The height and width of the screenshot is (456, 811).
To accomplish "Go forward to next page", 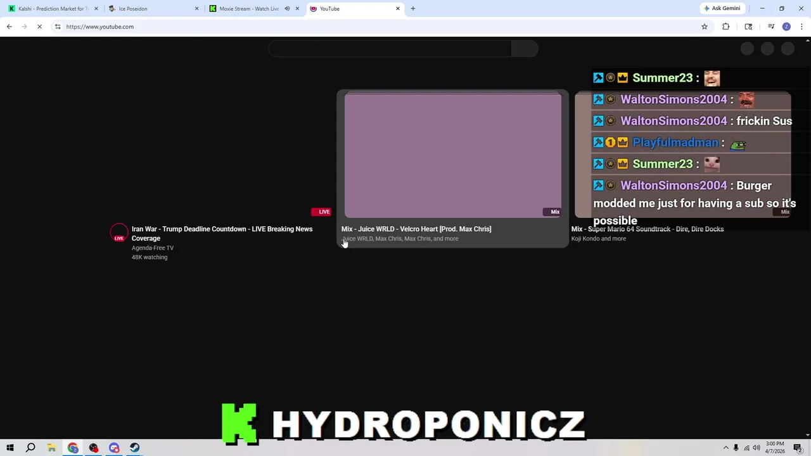I will 24,27.
